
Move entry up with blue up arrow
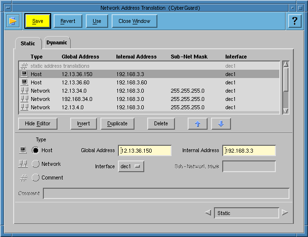(197, 124)
